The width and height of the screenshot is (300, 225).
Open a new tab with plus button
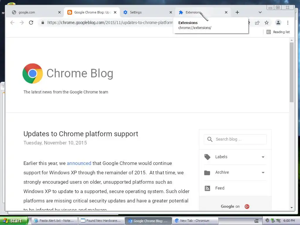[237, 12]
